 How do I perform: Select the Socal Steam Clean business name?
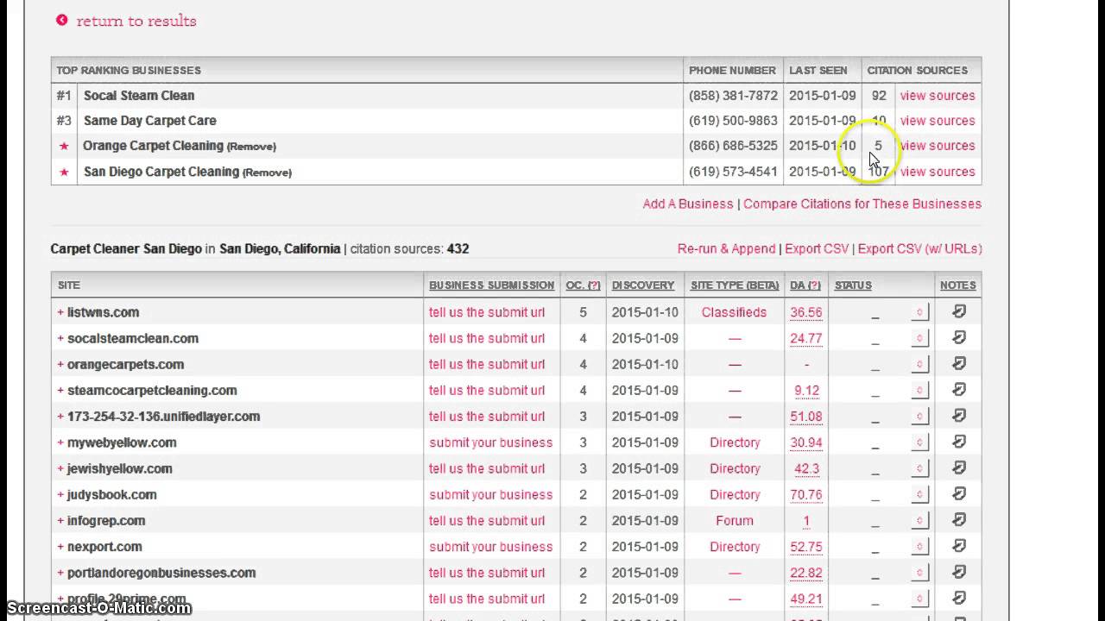[x=139, y=96]
